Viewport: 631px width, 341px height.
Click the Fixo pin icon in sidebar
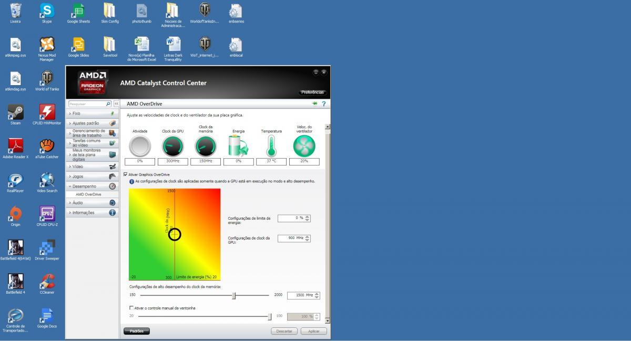coord(112,113)
